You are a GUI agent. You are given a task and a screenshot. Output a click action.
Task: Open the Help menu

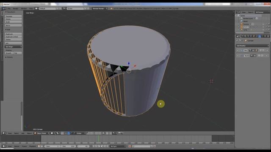[31, 8]
